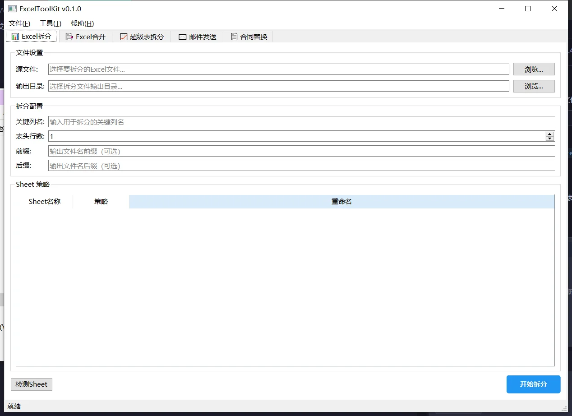
Task: Click the 输出目录 output directory field
Action: click(x=279, y=86)
